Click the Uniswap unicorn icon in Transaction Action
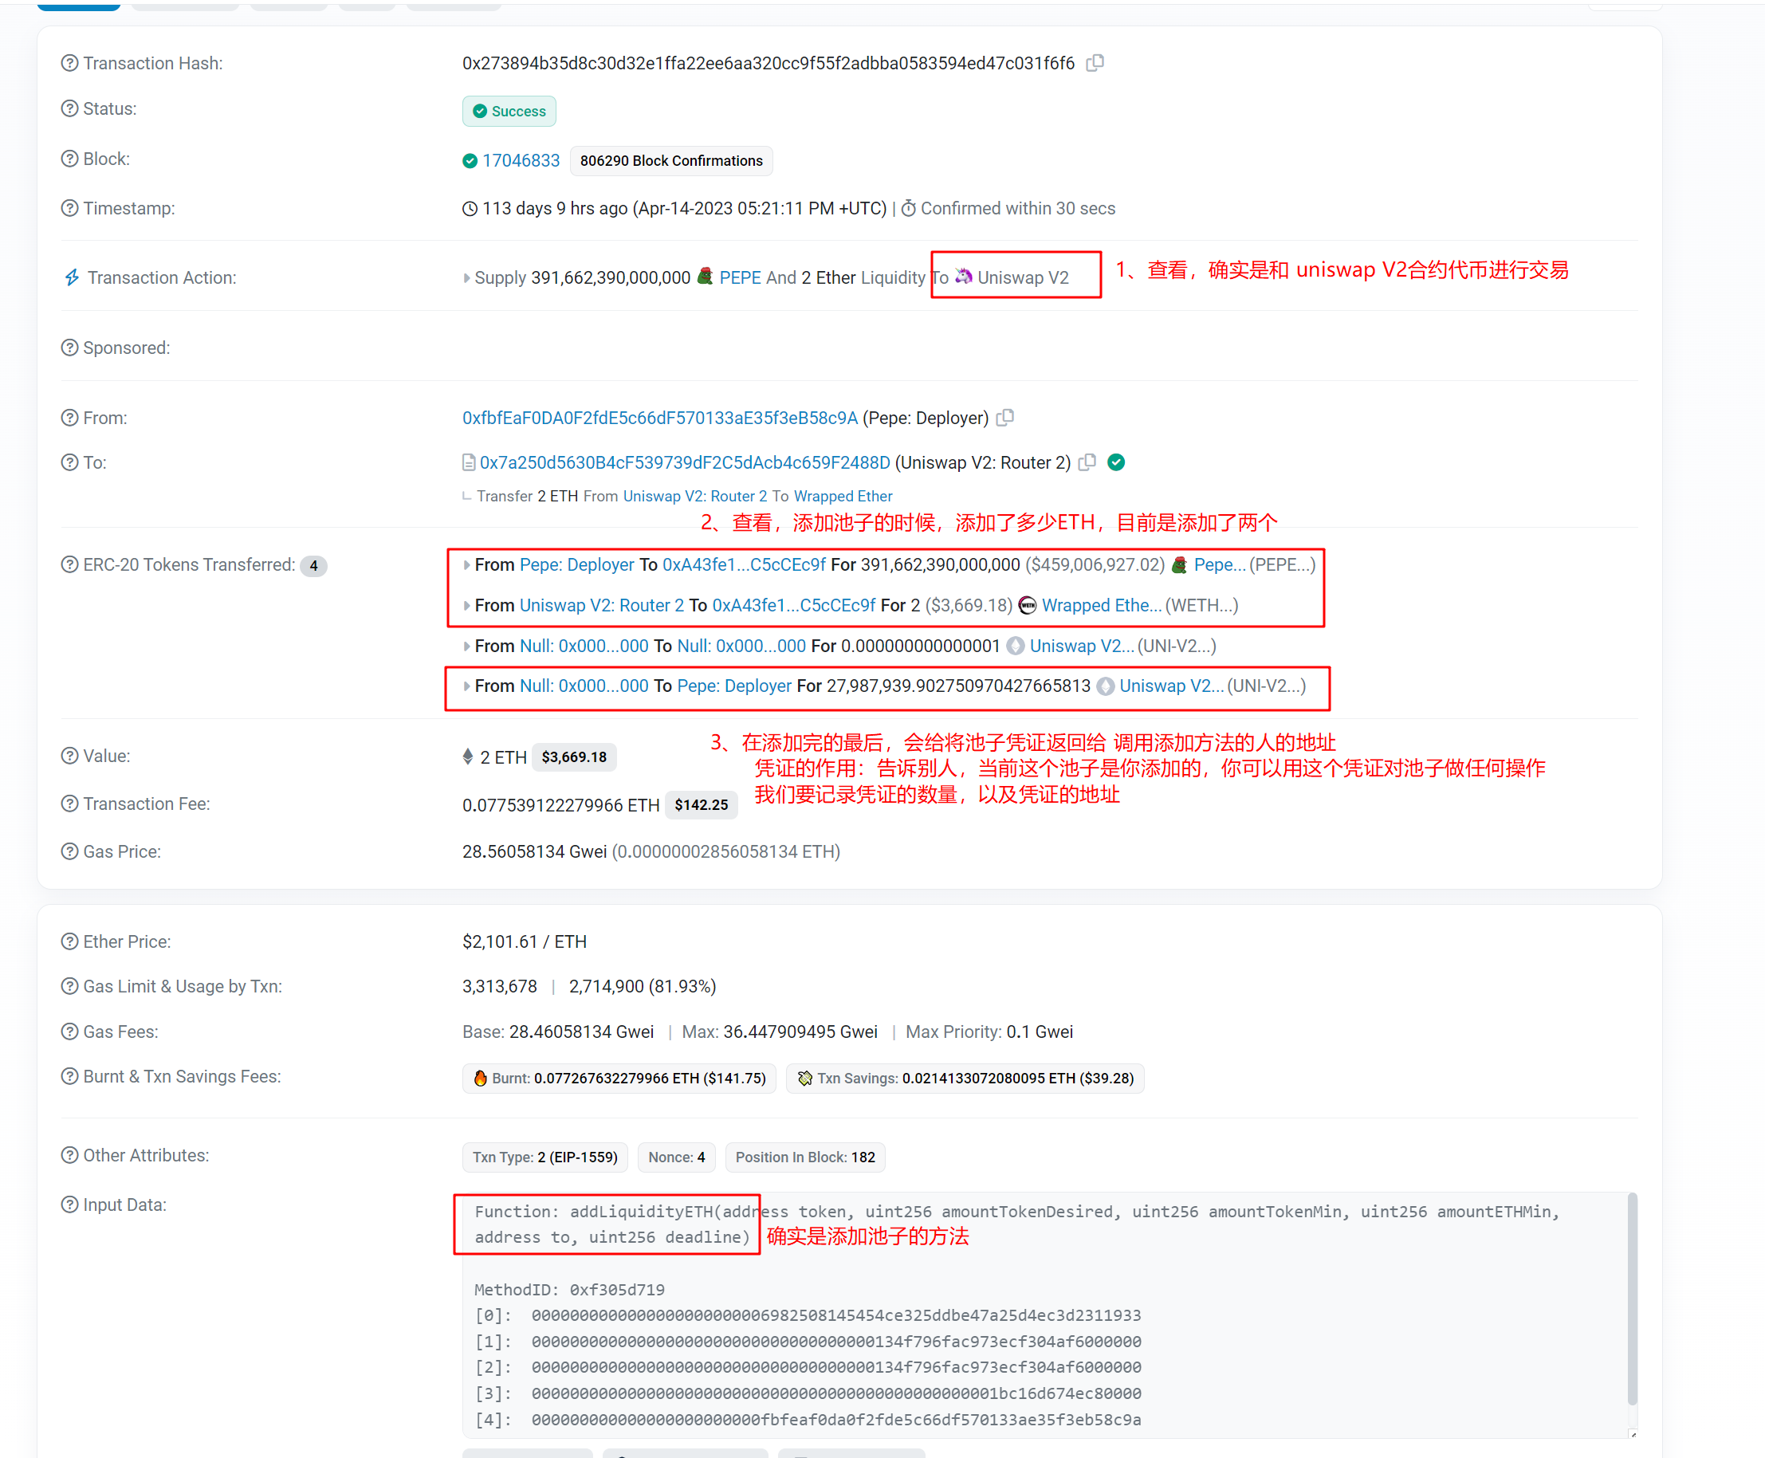The width and height of the screenshot is (1765, 1458). [x=964, y=277]
